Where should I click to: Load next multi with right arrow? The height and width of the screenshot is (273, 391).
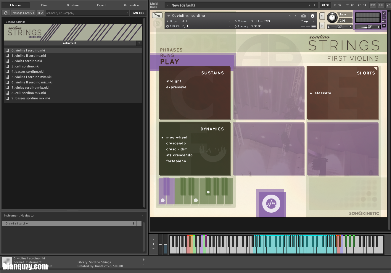(x=315, y=5)
